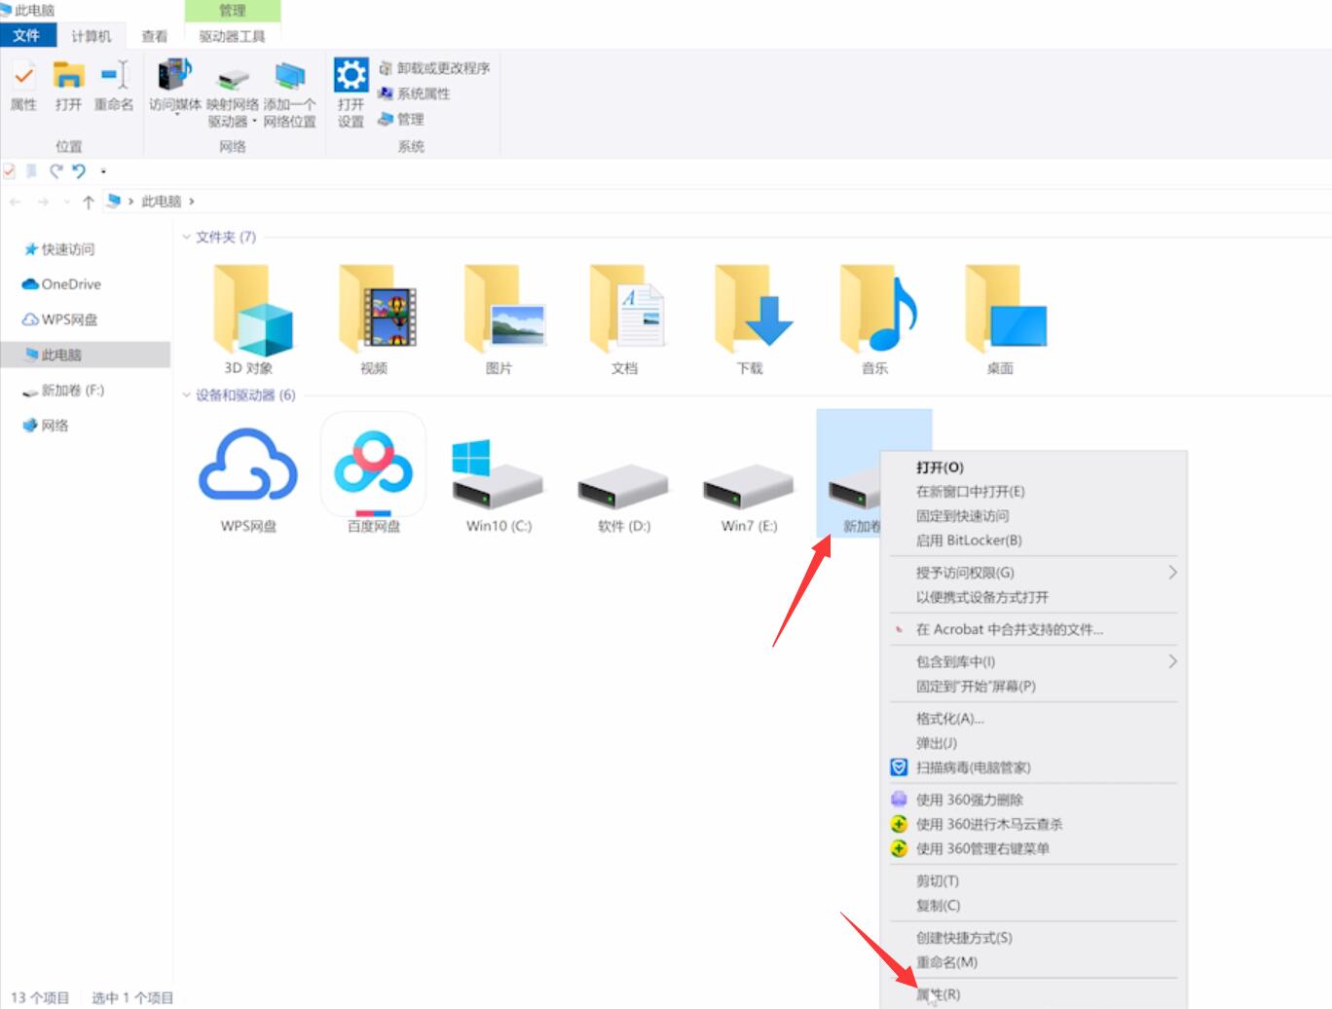Viewport: 1332px width, 1009px height.
Task: Collapse the 设备和驱动器 (6) group
Action: (187, 394)
